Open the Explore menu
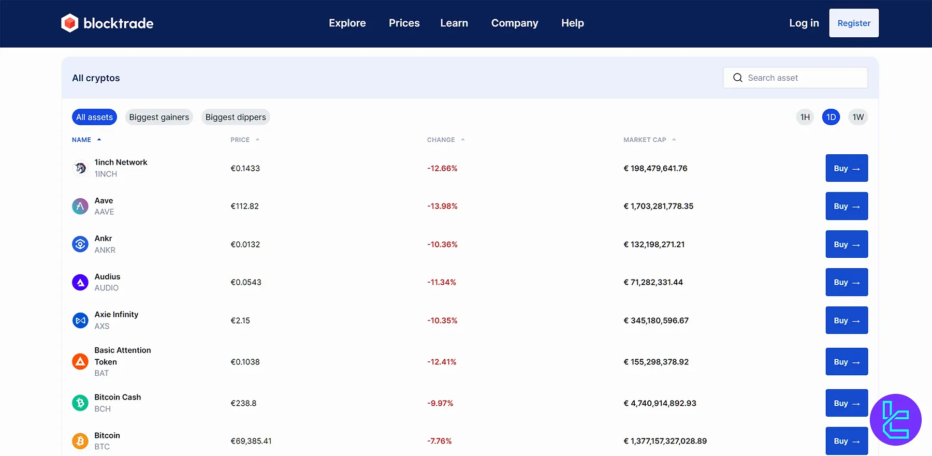This screenshot has height=456, width=932. [347, 23]
